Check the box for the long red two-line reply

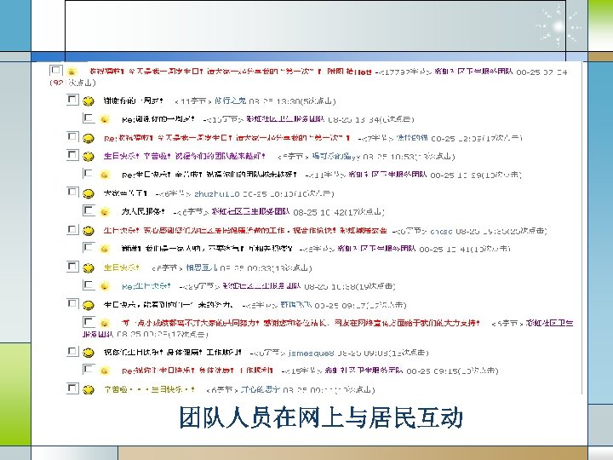89,322
